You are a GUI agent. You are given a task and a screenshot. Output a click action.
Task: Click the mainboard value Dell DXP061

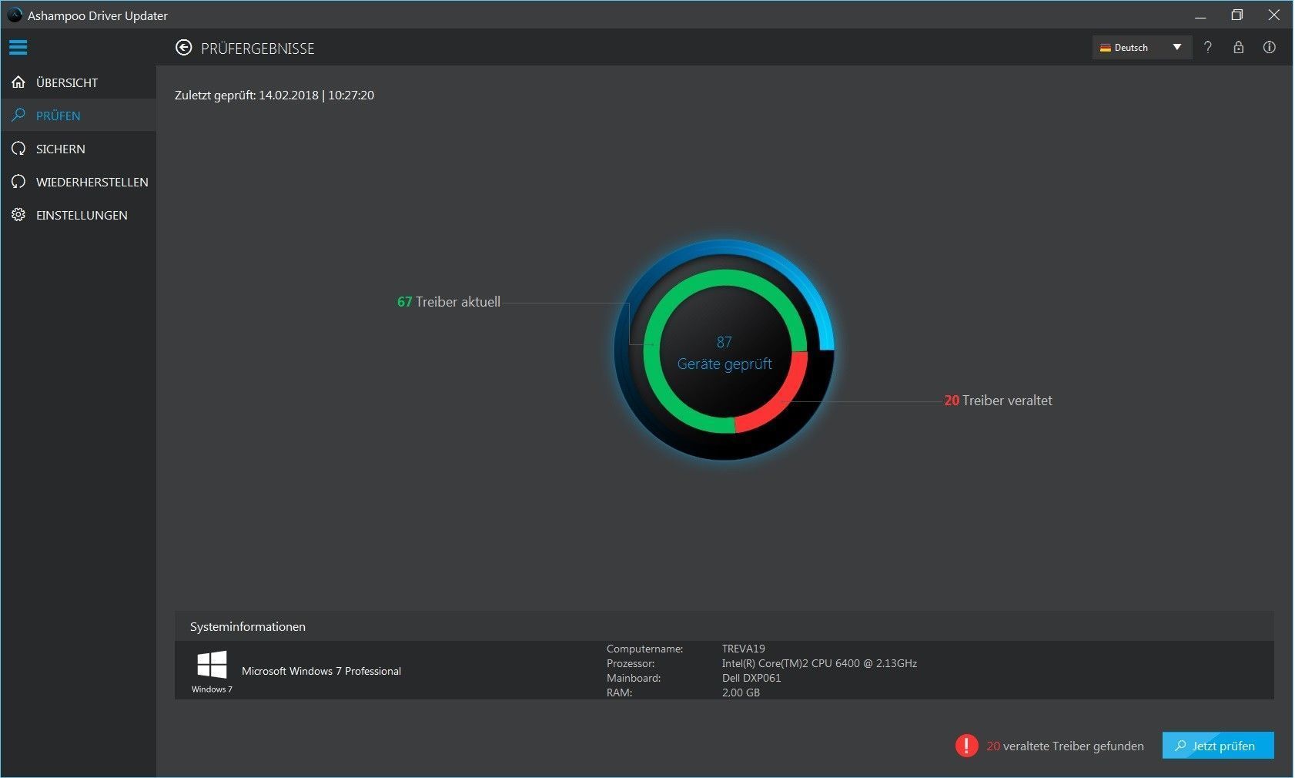click(751, 678)
